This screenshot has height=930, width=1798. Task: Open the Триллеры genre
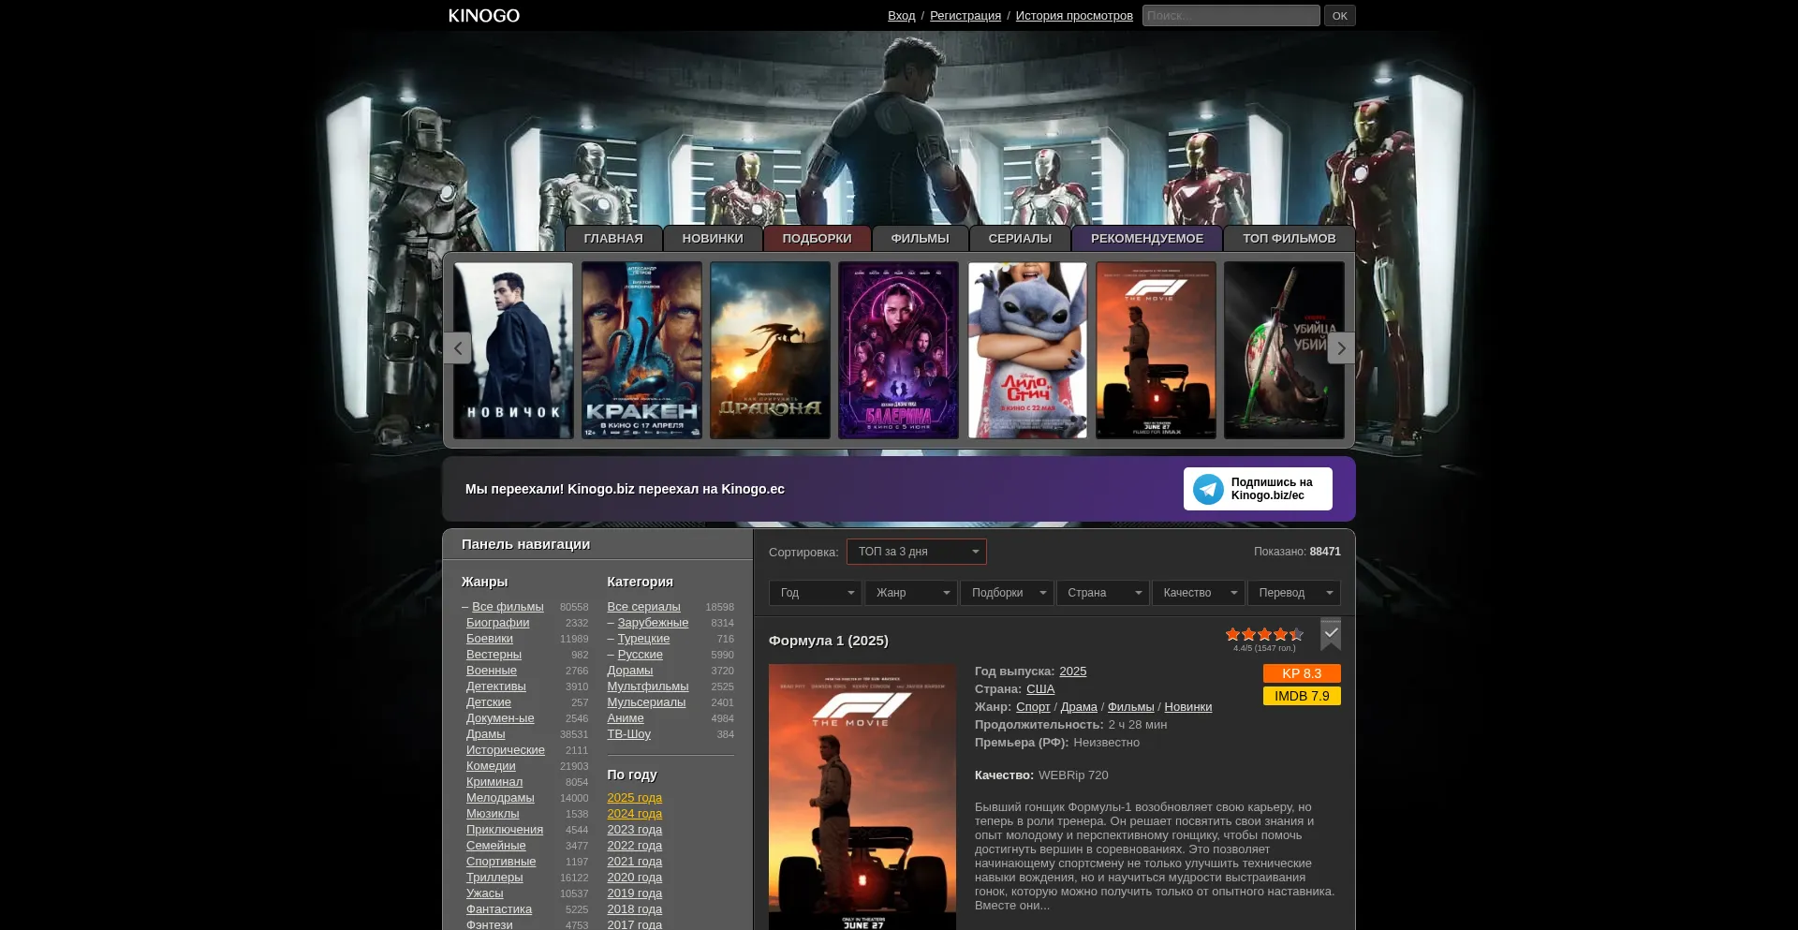pos(494,878)
